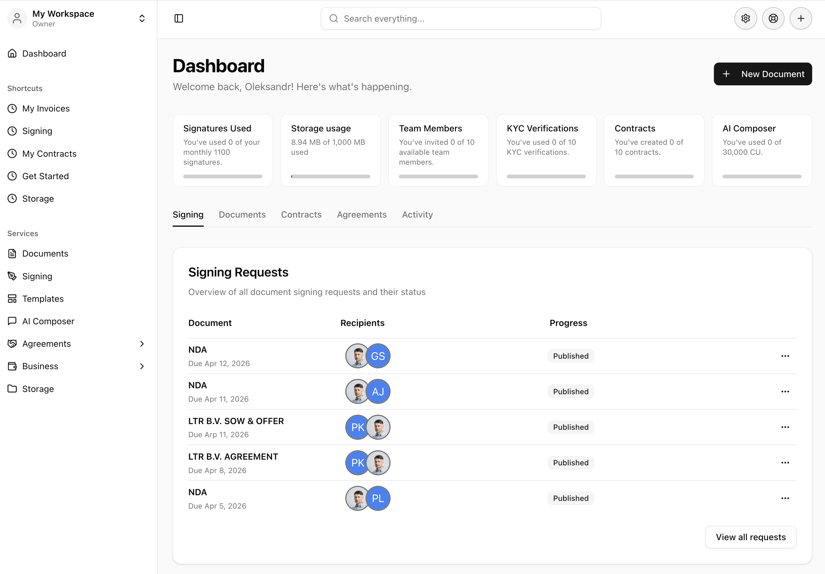
Task: Click the New Document button
Action: pos(763,74)
